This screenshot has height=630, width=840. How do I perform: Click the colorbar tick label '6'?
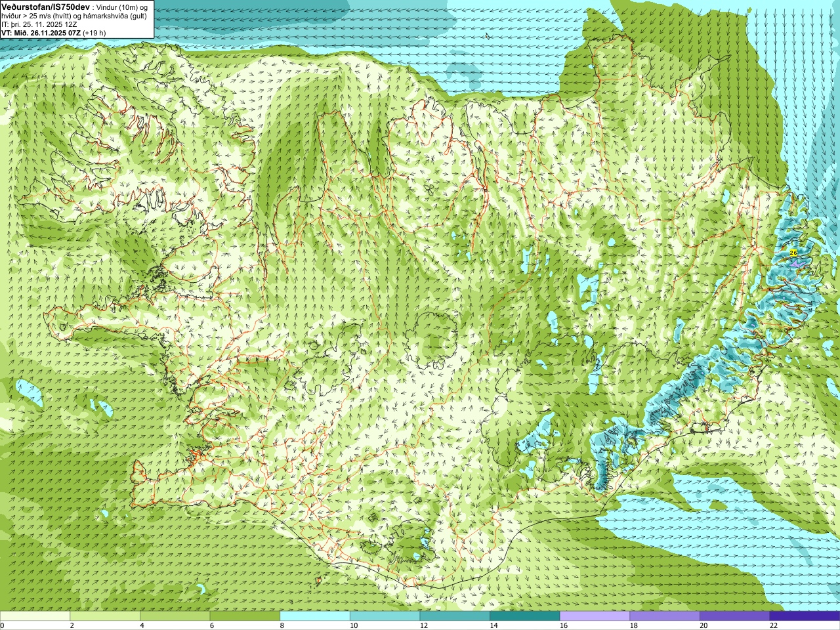[x=211, y=625]
